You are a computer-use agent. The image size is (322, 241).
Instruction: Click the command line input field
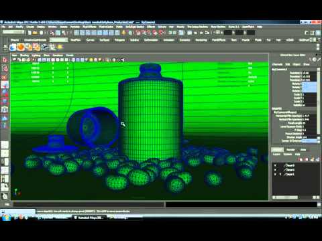tap(89, 204)
